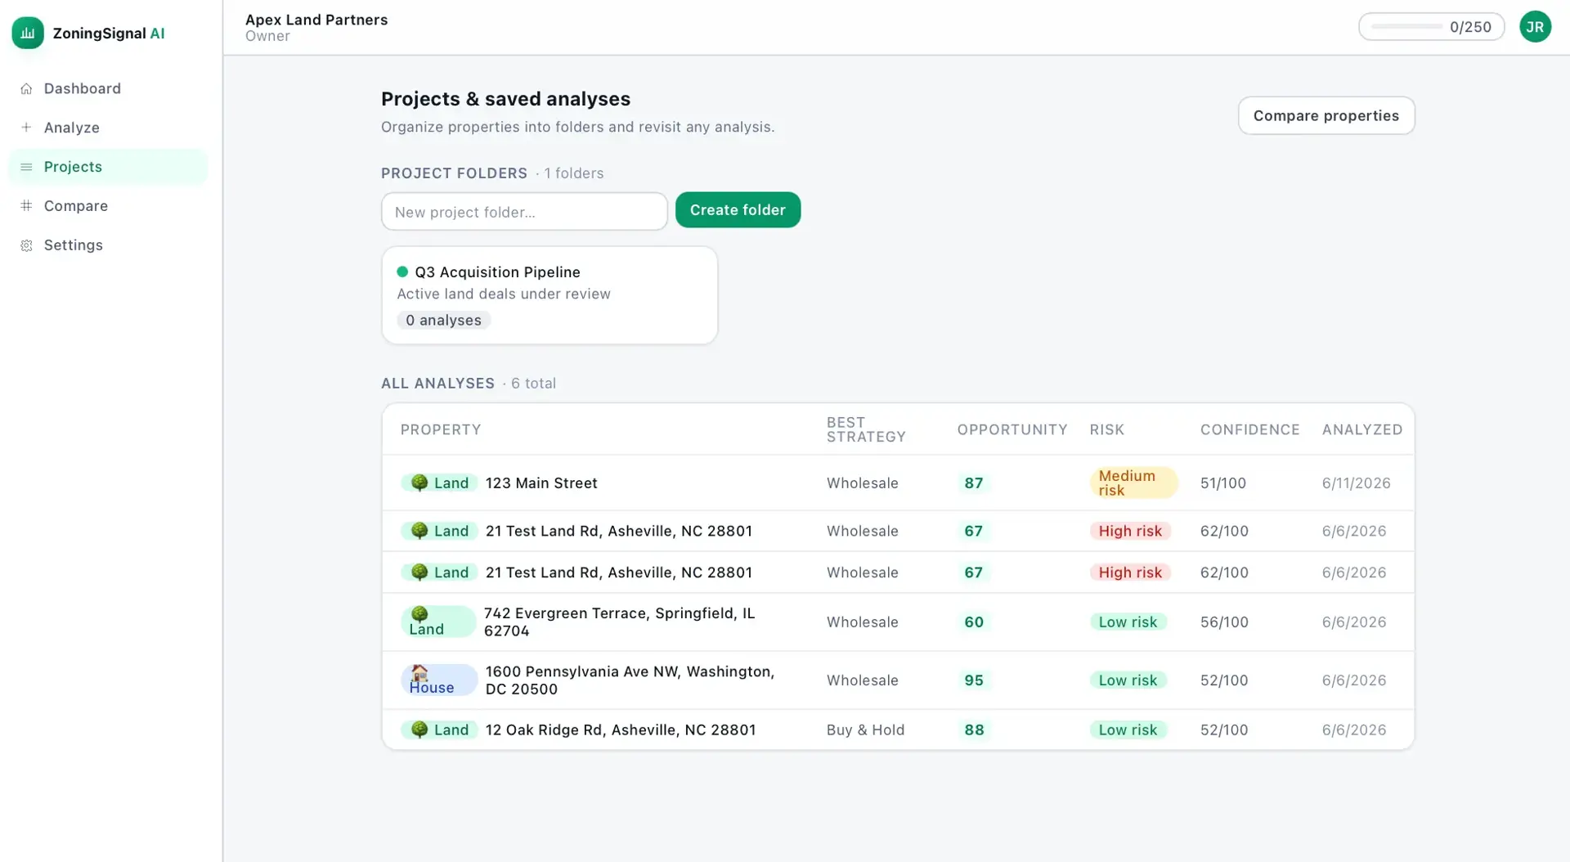The height and width of the screenshot is (862, 1570).
Task: Click the Apex Land Partners organization name
Action: click(316, 20)
